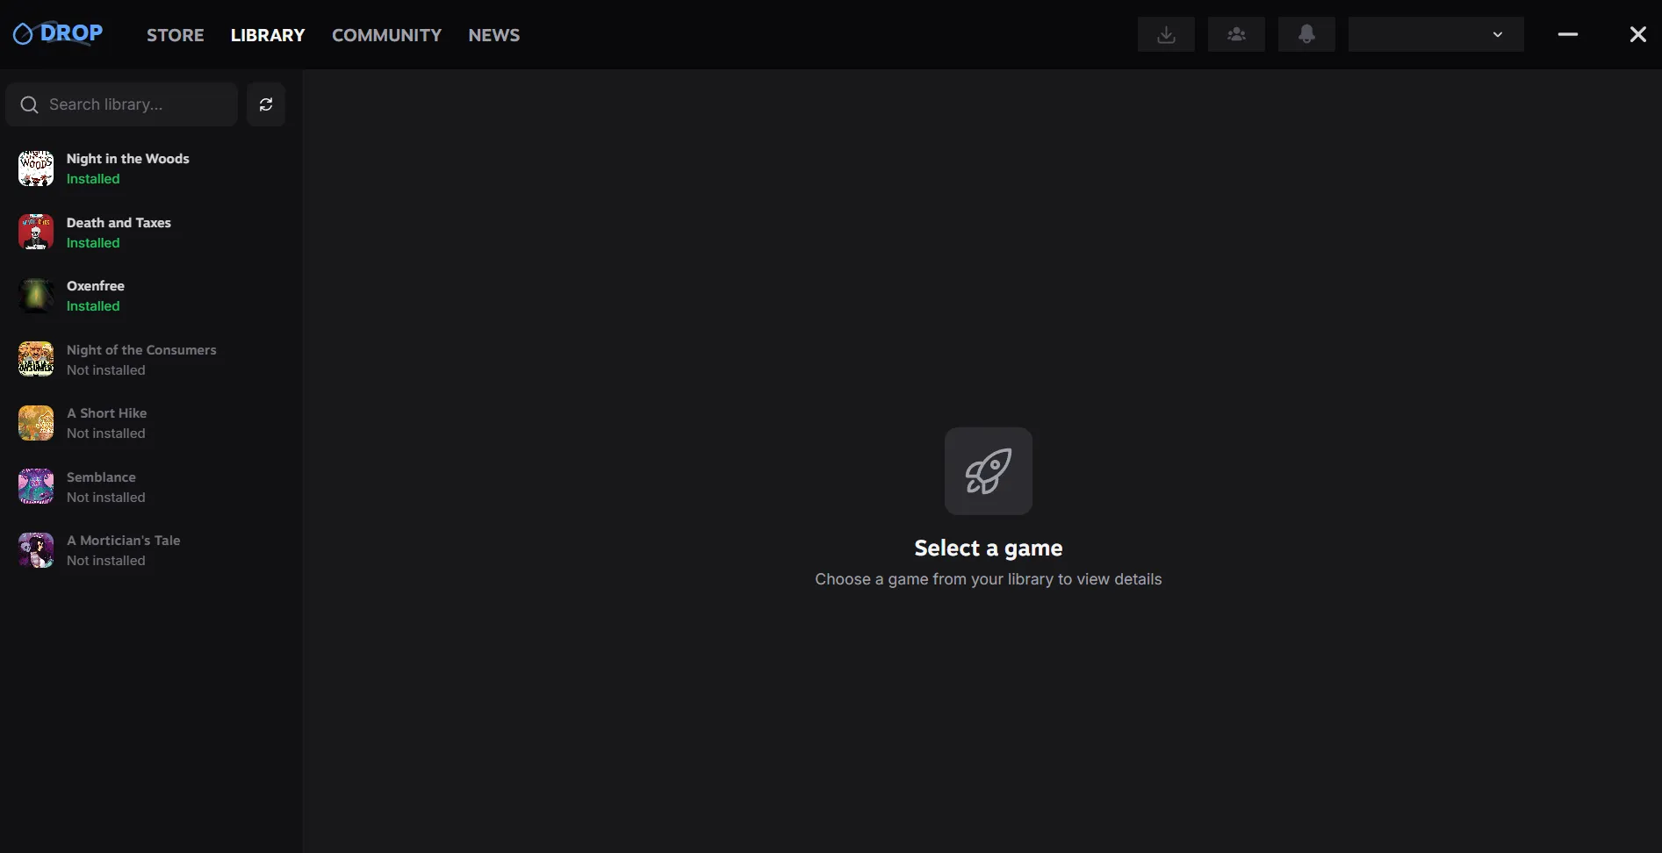Select A Mortician's Tale entry

123,550
